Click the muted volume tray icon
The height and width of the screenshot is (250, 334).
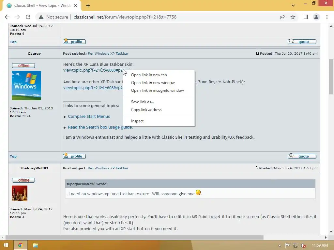point(303,245)
